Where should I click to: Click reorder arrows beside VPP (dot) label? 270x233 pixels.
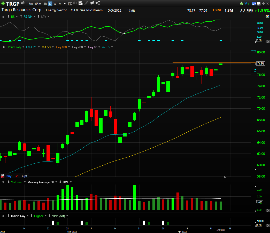pyautogui.click(x=50, y=216)
